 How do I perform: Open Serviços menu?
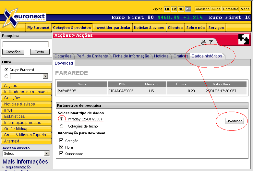tap(216, 28)
